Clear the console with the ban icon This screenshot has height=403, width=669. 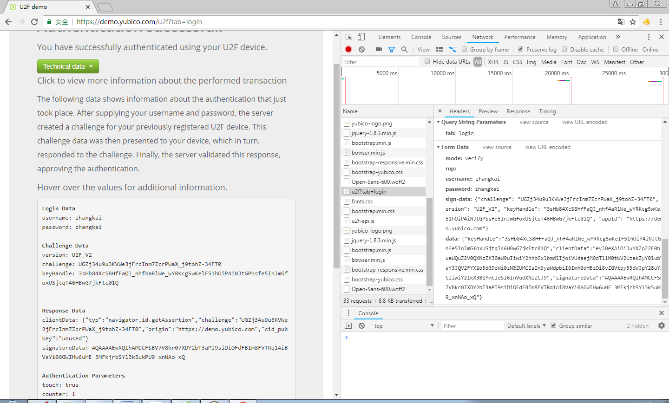361,326
